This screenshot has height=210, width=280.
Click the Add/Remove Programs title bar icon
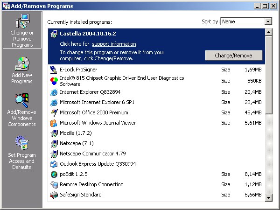6,6
